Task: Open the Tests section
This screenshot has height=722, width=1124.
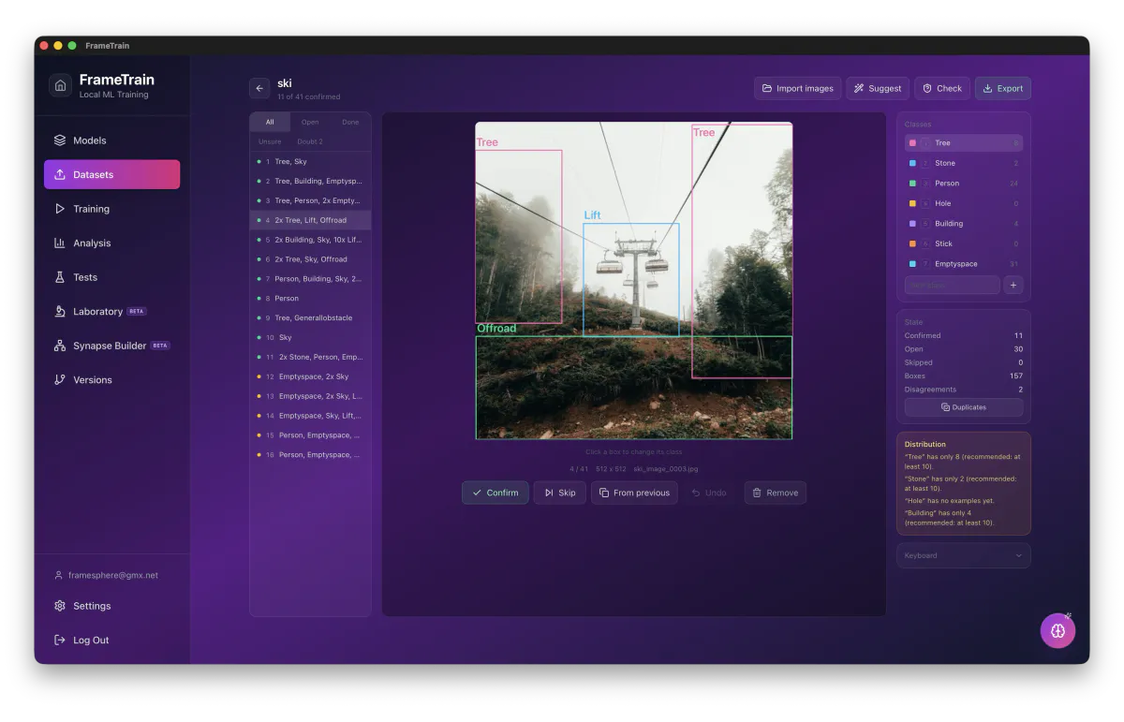Action: tap(111, 277)
